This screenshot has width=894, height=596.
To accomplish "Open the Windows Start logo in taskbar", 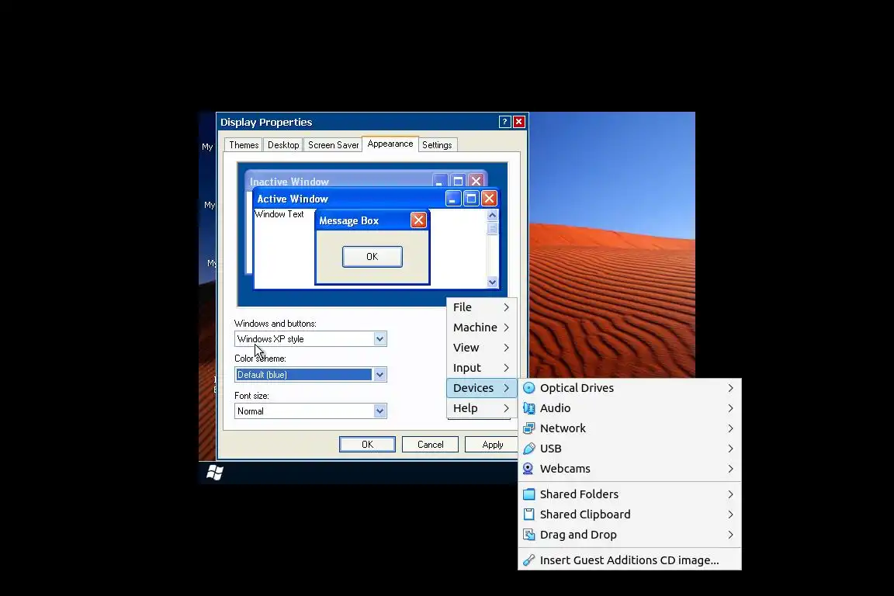I will point(215,473).
